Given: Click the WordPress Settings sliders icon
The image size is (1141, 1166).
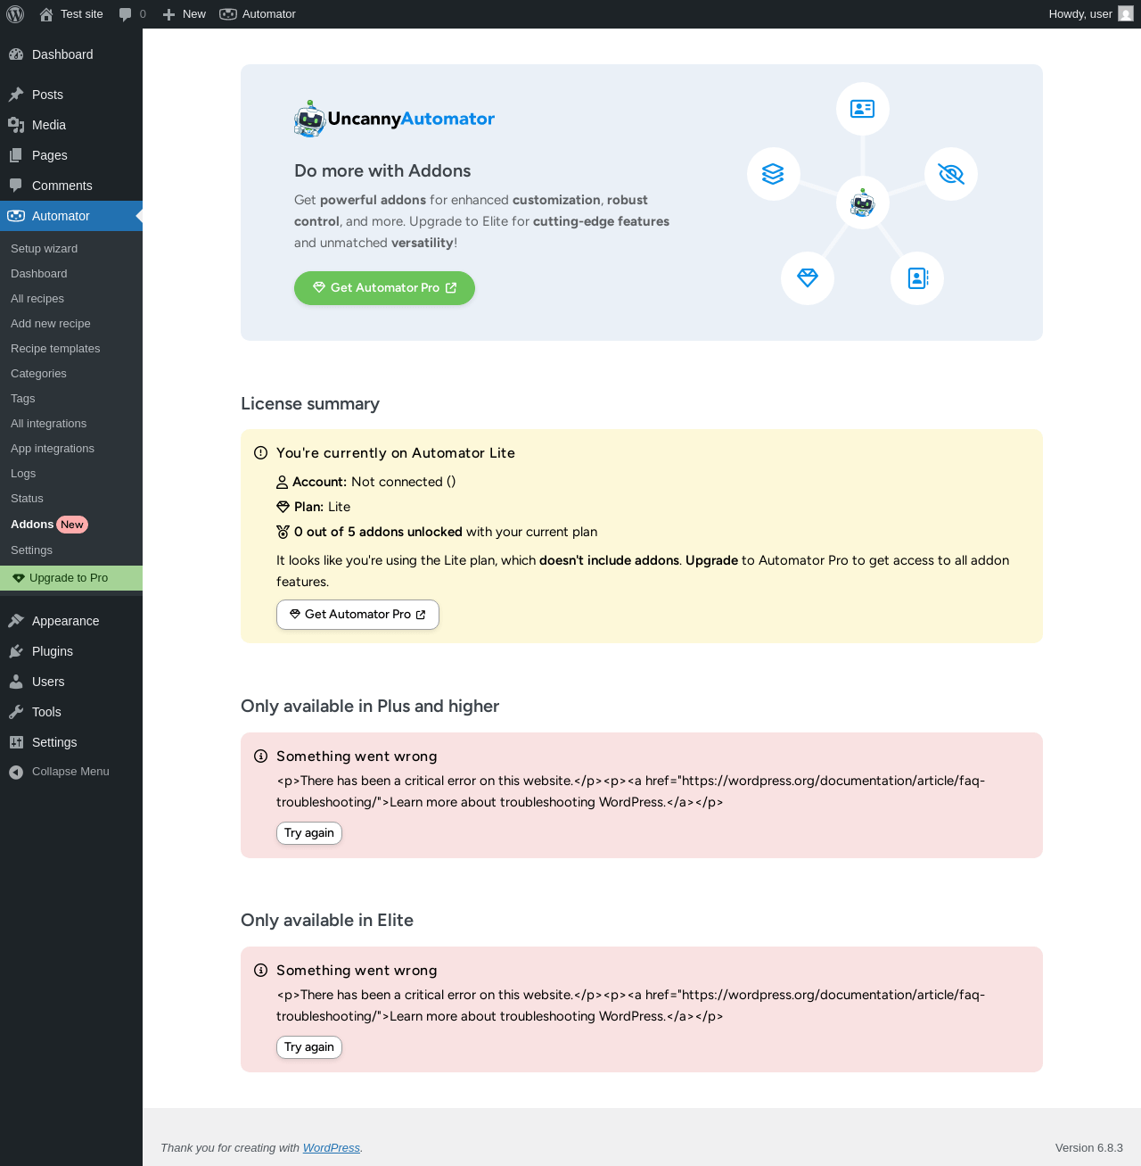Looking at the screenshot, I should (16, 742).
